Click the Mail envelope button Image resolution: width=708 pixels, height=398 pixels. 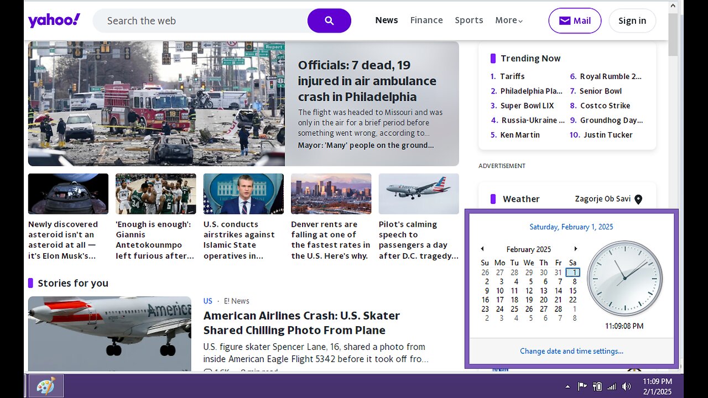tap(575, 20)
